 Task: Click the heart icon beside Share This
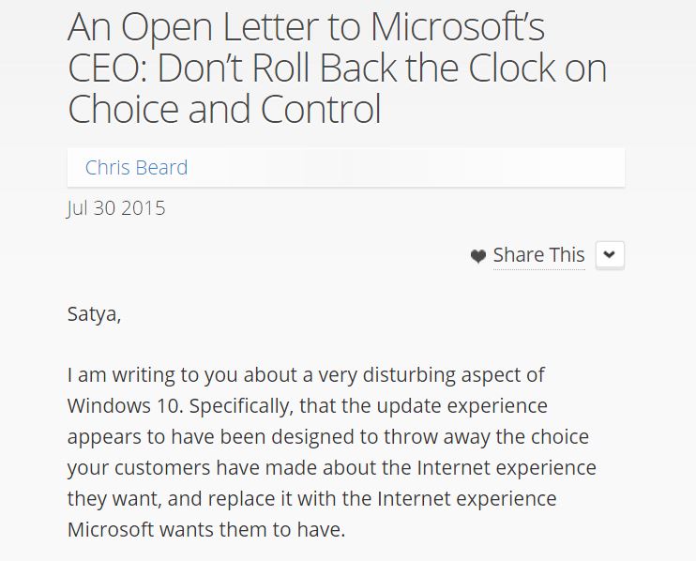pos(478,256)
